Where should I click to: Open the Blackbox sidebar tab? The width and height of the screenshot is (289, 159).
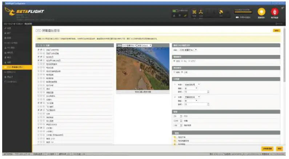point(17,77)
